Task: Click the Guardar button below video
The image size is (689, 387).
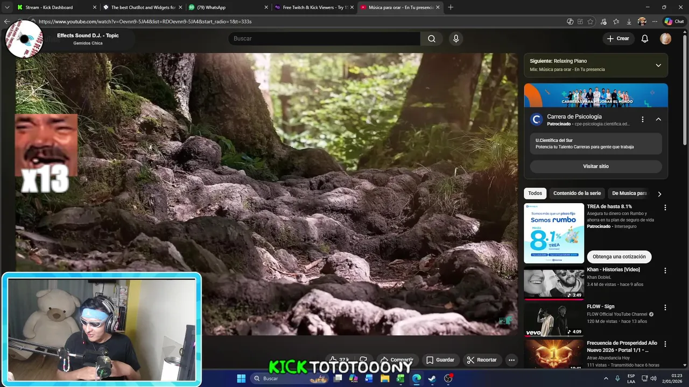Action: tap(440, 360)
